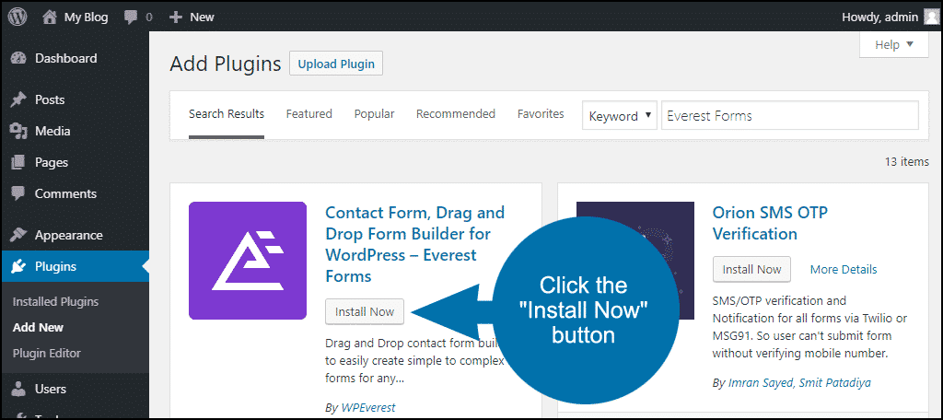
Task: Click the Add Plugins page heading
Action: tap(226, 64)
